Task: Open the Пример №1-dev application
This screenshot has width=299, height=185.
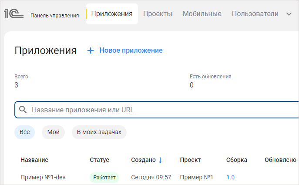Action: [43, 177]
